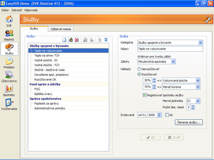
Task: Click the Členenie služby... button
Action: [189, 122]
